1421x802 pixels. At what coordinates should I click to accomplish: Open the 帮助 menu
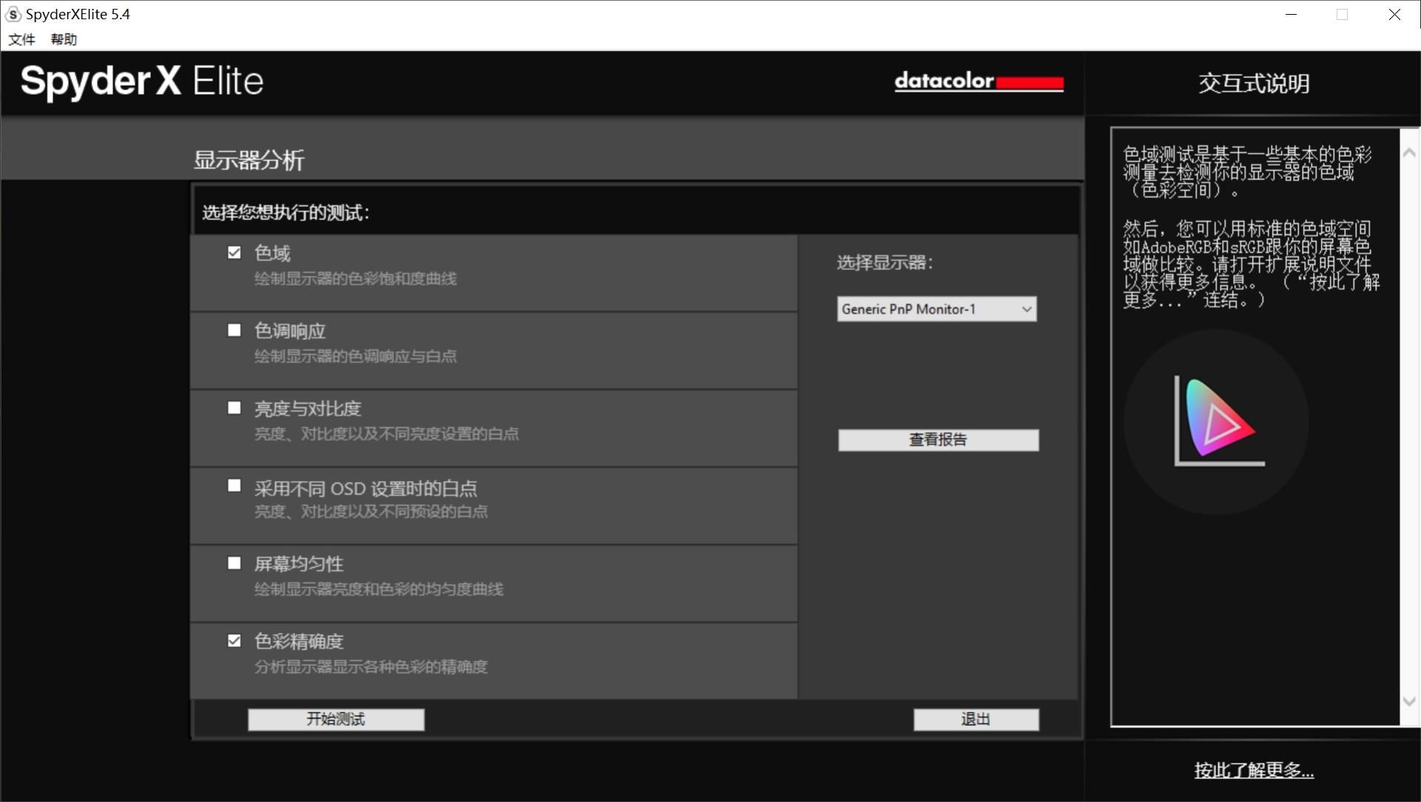[64, 39]
